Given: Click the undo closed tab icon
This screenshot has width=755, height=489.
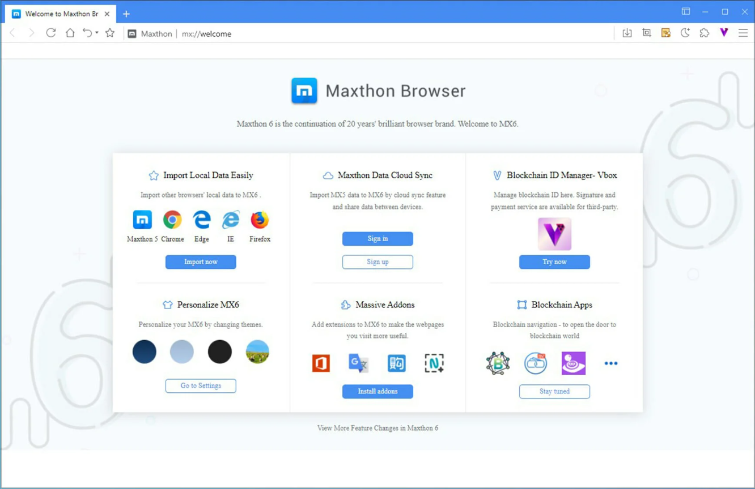Looking at the screenshot, I should pyautogui.click(x=87, y=33).
